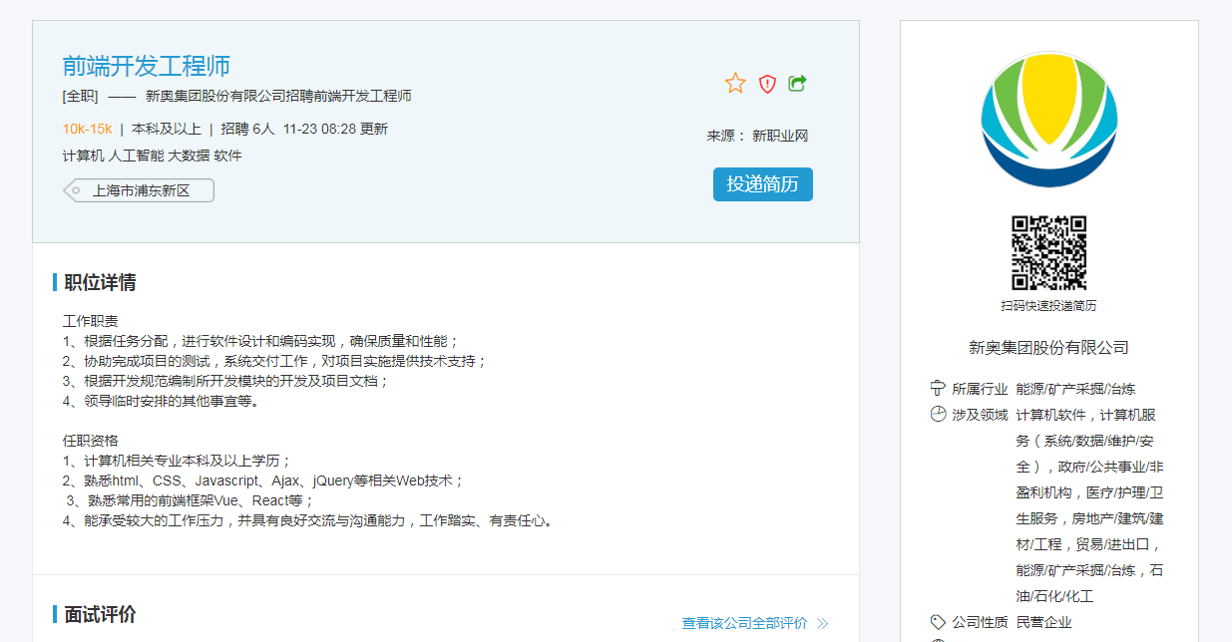This screenshot has width=1232, height=642.
Task: Click the 新奥集团 company logo
Action: coord(1048,120)
